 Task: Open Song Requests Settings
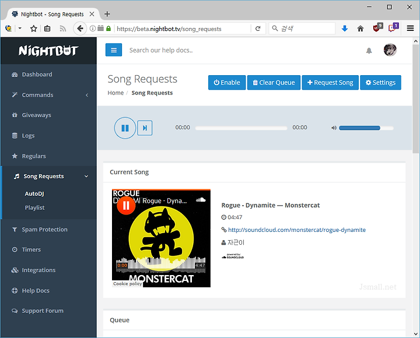coord(380,82)
